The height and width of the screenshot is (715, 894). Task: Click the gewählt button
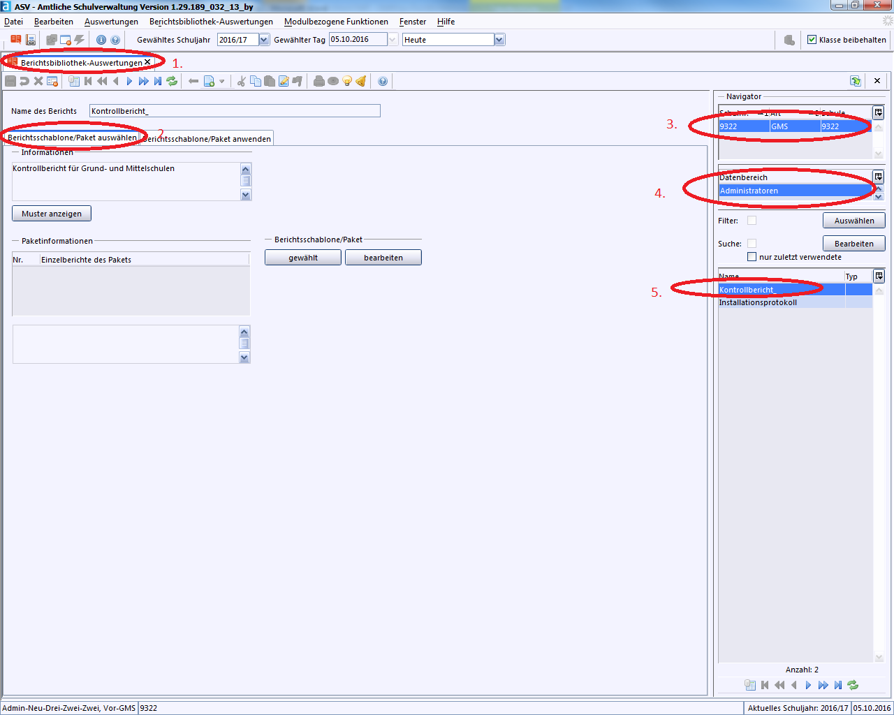click(x=303, y=258)
